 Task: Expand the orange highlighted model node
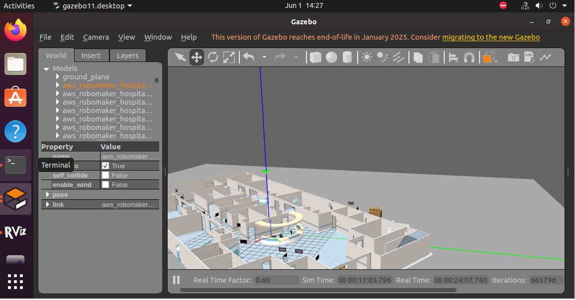click(58, 85)
